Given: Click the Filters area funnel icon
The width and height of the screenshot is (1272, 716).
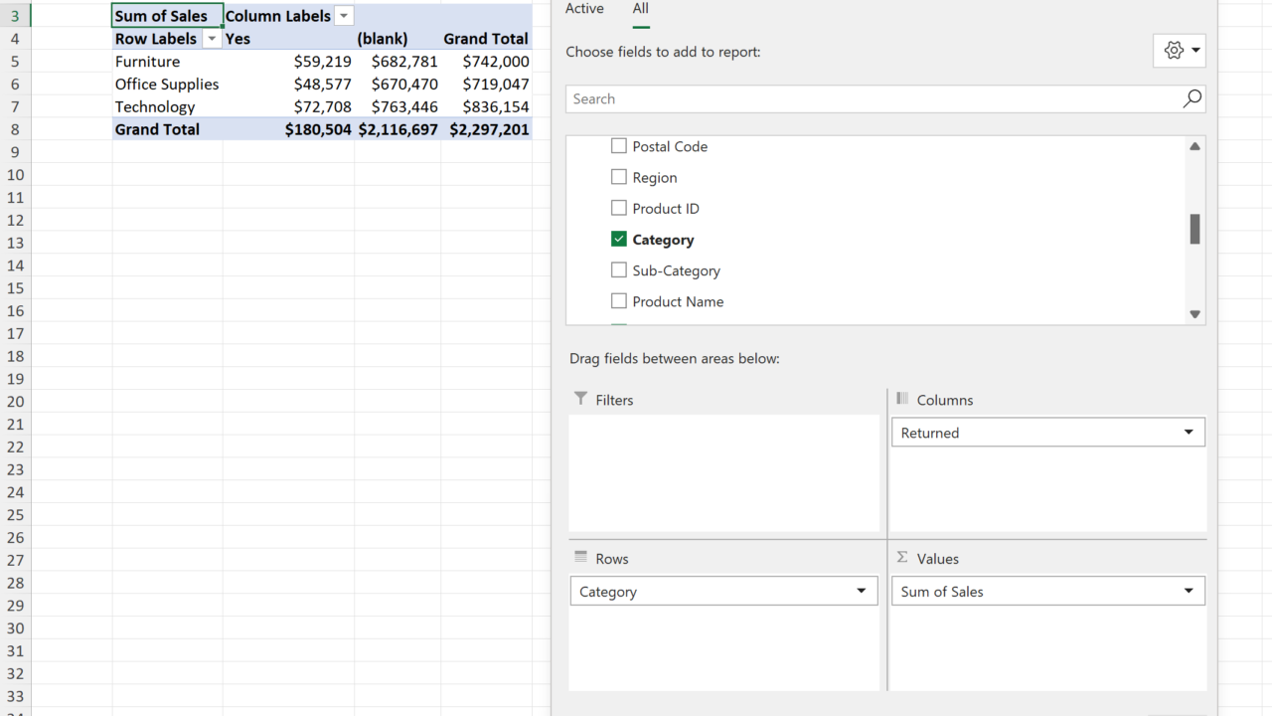Looking at the screenshot, I should coord(580,399).
